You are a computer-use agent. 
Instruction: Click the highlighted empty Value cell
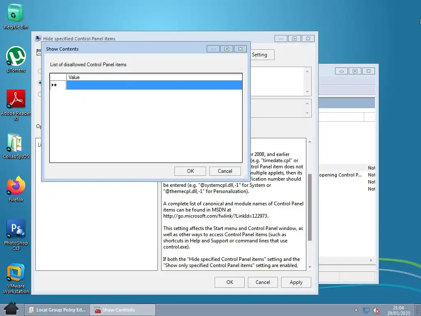(154, 85)
